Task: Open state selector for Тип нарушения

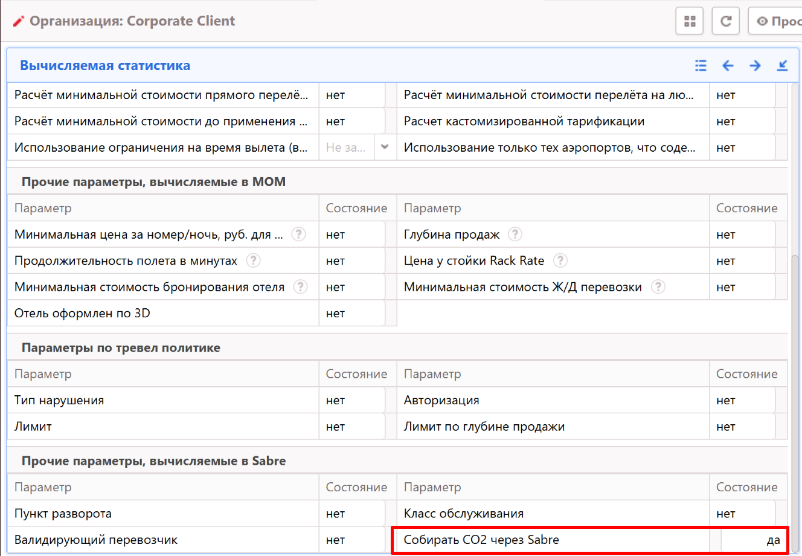Action: pos(352,400)
